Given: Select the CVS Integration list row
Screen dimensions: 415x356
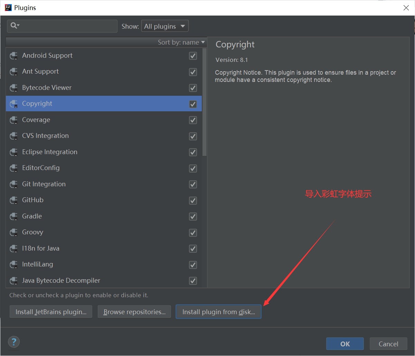Looking at the screenshot, I should 104,136.
